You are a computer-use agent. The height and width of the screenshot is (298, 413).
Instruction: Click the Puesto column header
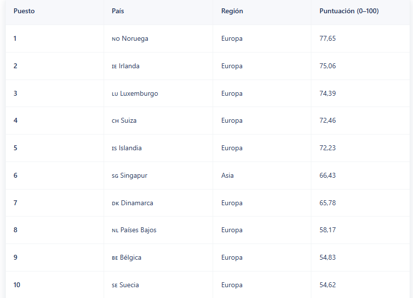tap(24, 11)
